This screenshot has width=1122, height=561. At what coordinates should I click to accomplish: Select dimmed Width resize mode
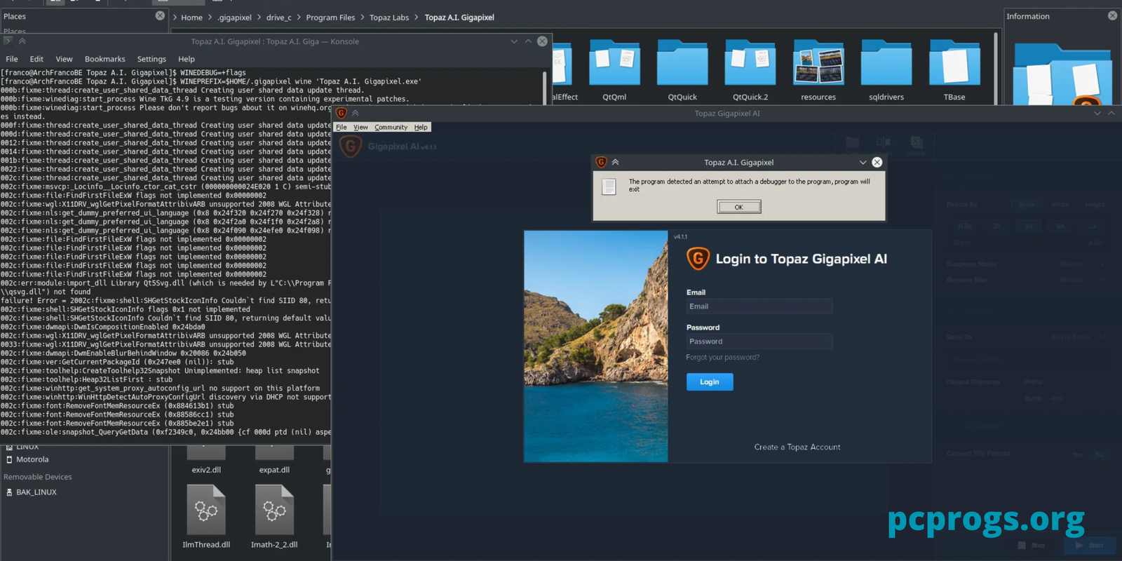point(1060,205)
